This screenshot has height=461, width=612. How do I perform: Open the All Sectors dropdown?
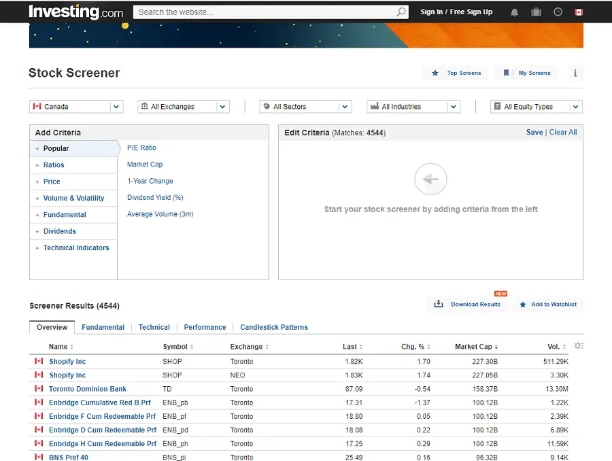305,107
